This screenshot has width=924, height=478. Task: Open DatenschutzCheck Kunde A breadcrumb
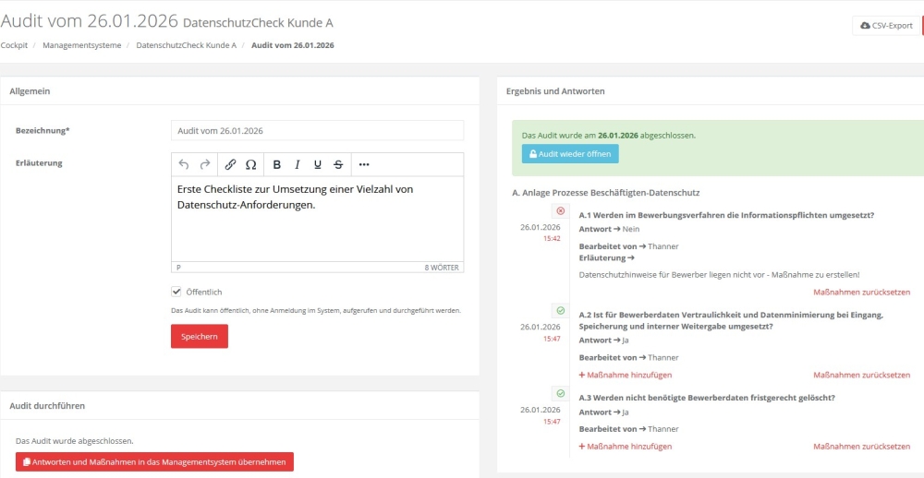[x=186, y=44]
